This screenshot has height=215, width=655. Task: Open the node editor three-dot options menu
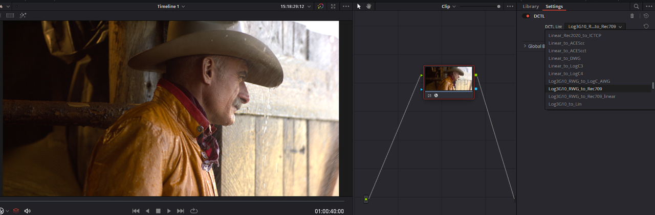coord(510,6)
